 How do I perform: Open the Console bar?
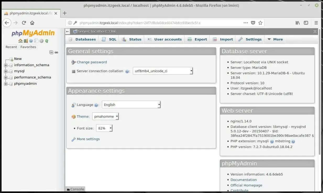click(75, 189)
